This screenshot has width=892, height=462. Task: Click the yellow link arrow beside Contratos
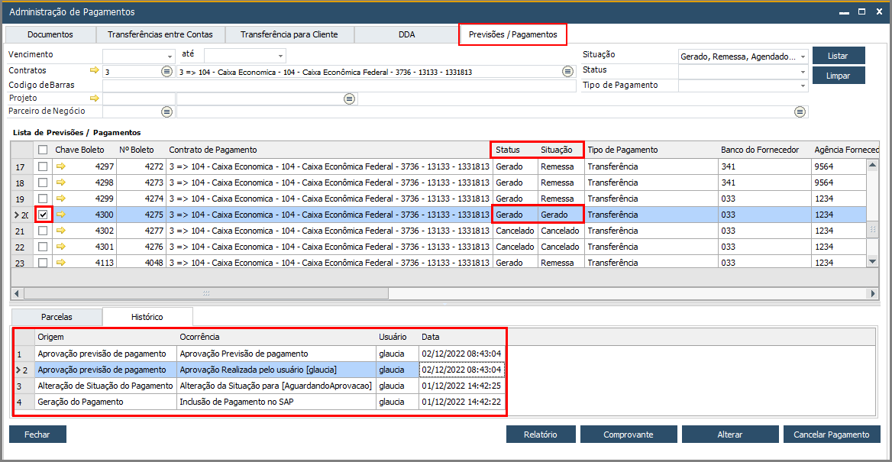point(95,70)
